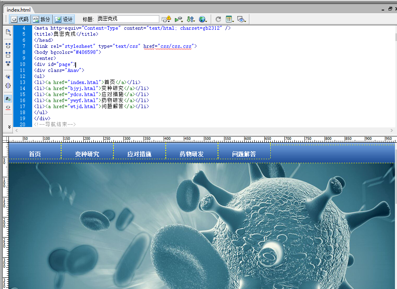Image resolution: width=397 pixels, height=289 pixels.
Task: Click the Collapse Selection icon
Action: (8, 55)
